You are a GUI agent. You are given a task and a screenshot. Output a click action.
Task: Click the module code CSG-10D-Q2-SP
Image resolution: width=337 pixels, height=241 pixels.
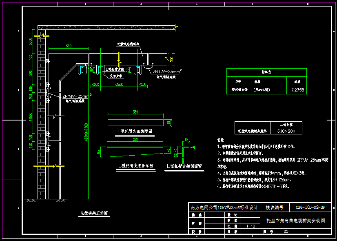(x=310, y=208)
